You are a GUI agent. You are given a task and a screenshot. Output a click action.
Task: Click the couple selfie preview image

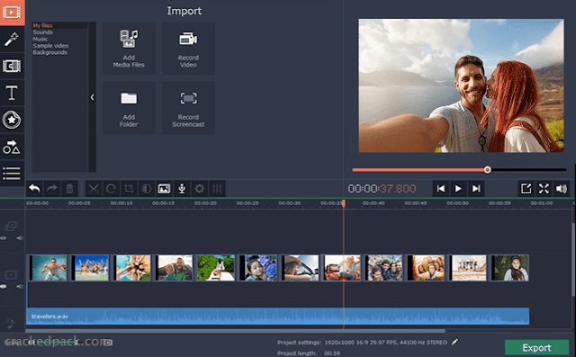(461, 85)
